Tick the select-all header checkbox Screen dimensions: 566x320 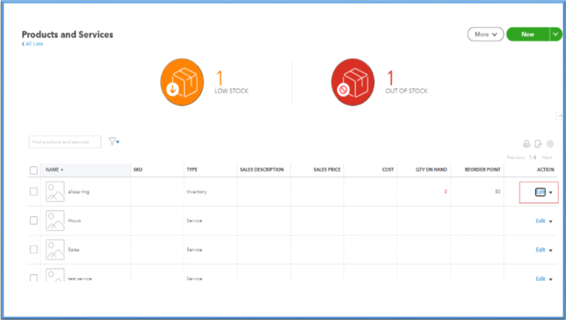[x=34, y=170]
